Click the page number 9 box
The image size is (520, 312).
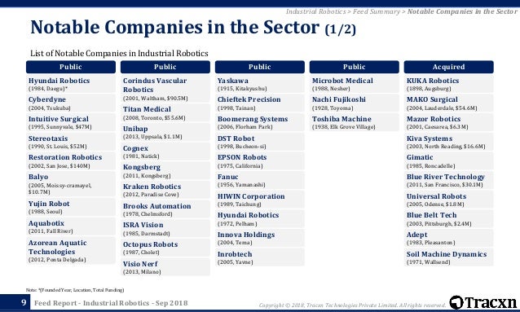[15, 302]
